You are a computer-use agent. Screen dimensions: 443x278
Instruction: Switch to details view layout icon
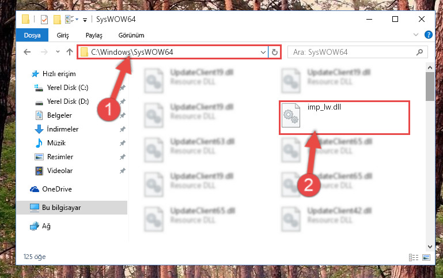[x=414, y=257]
